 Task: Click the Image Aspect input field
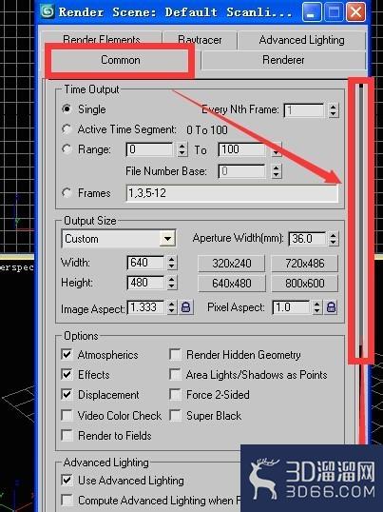[146, 307]
